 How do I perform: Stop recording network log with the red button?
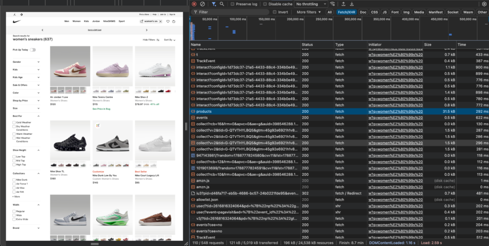[194, 4]
